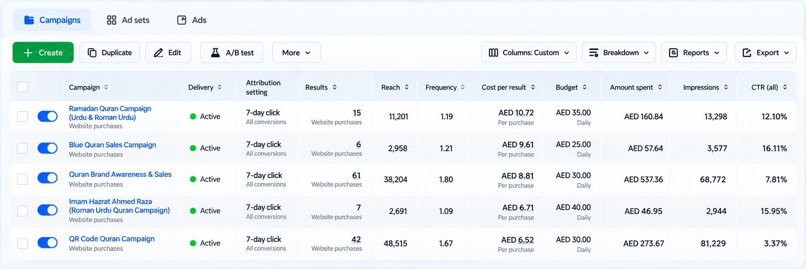Open the More dropdown menu

click(x=296, y=53)
